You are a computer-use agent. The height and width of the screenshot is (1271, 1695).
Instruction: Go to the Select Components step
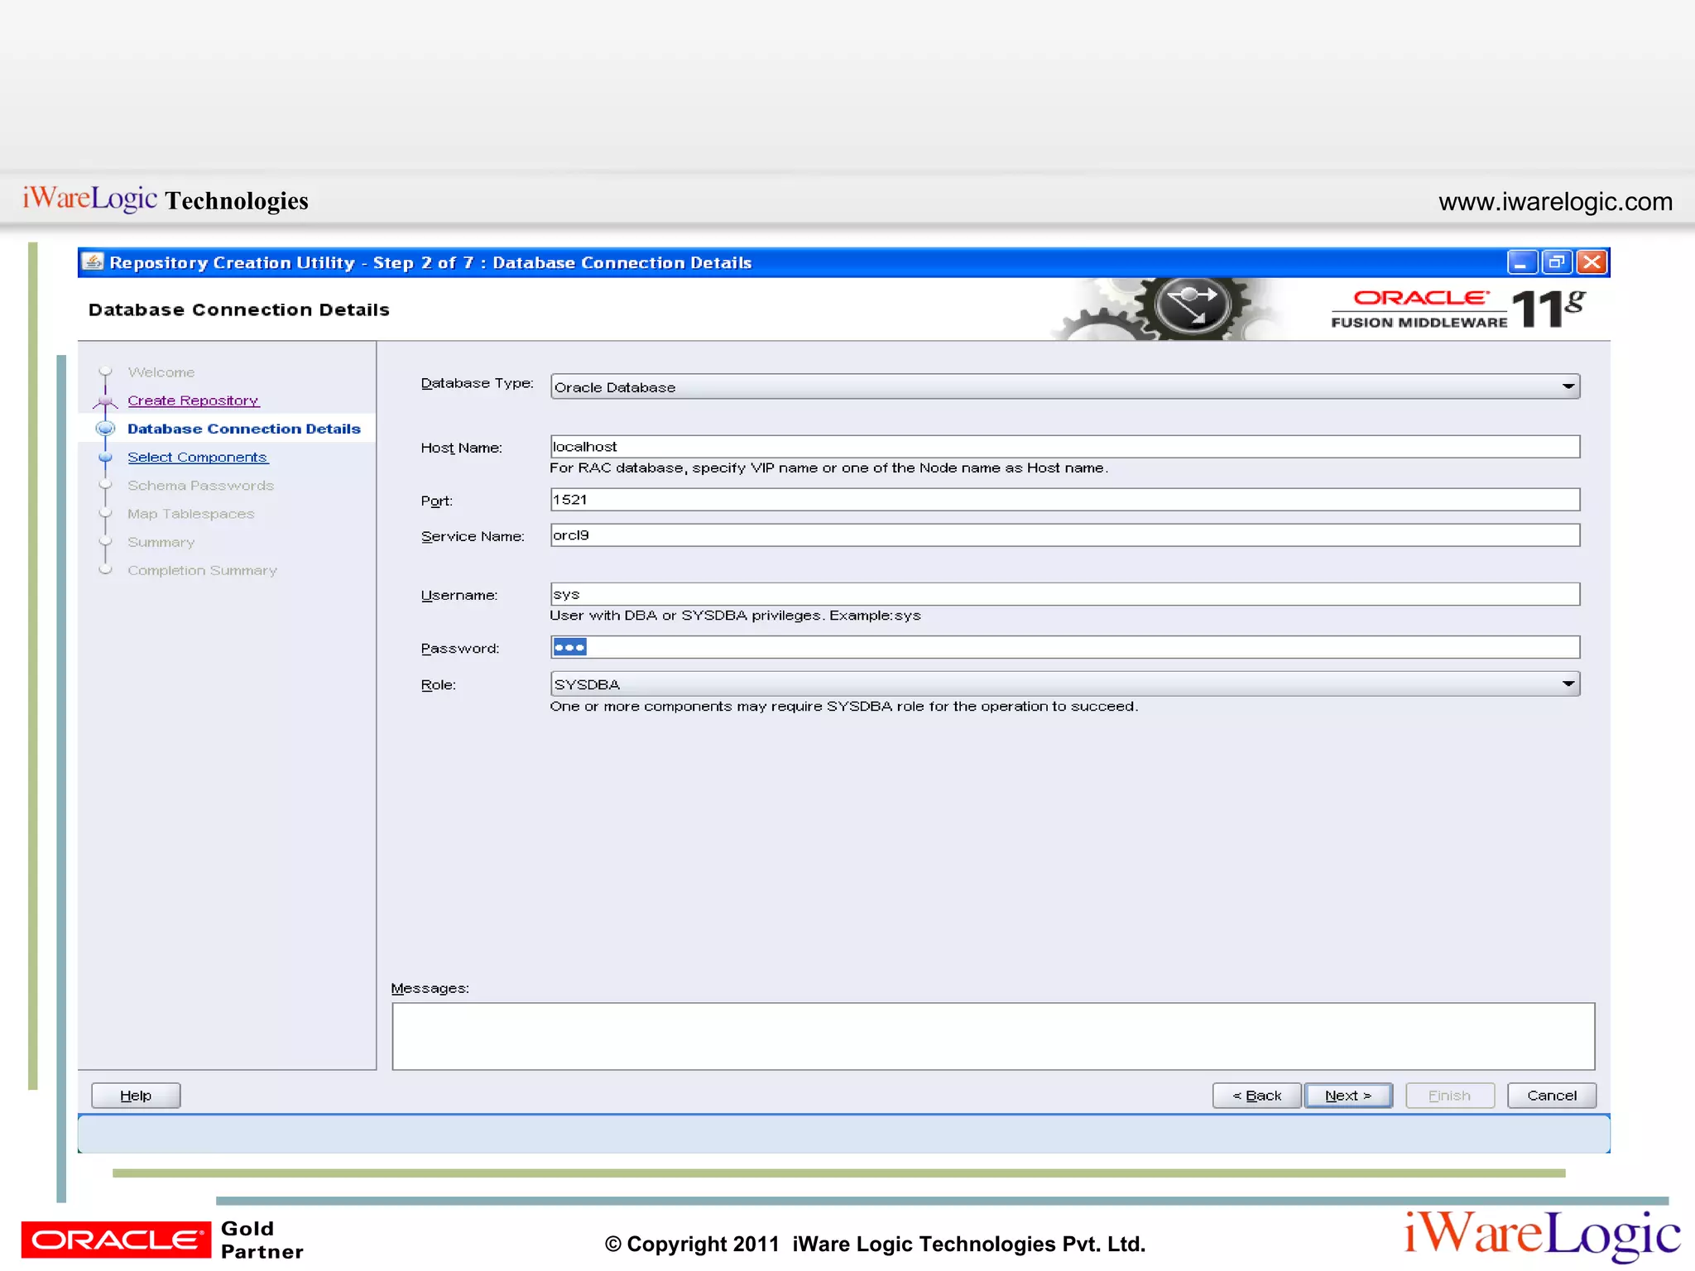[197, 457]
